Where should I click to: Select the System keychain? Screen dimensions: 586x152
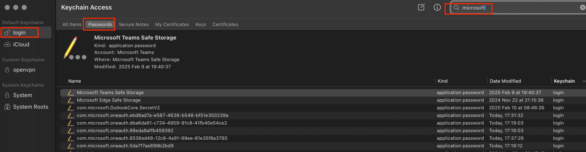tap(26, 95)
